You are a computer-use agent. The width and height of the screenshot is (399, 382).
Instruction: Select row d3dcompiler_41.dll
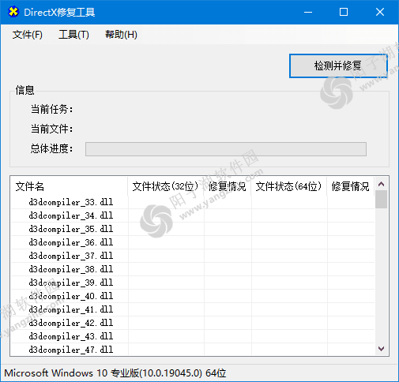click(193, 309)
